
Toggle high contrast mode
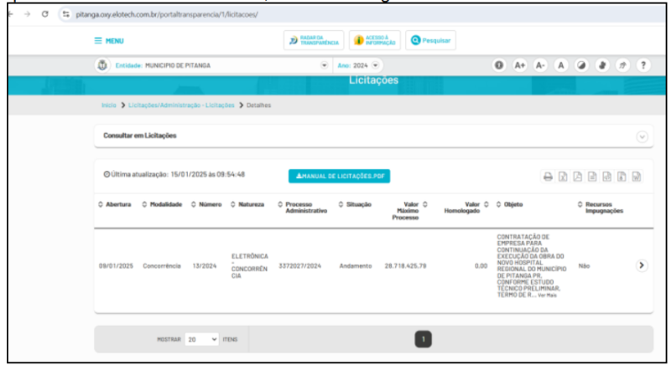pos(581,65)
